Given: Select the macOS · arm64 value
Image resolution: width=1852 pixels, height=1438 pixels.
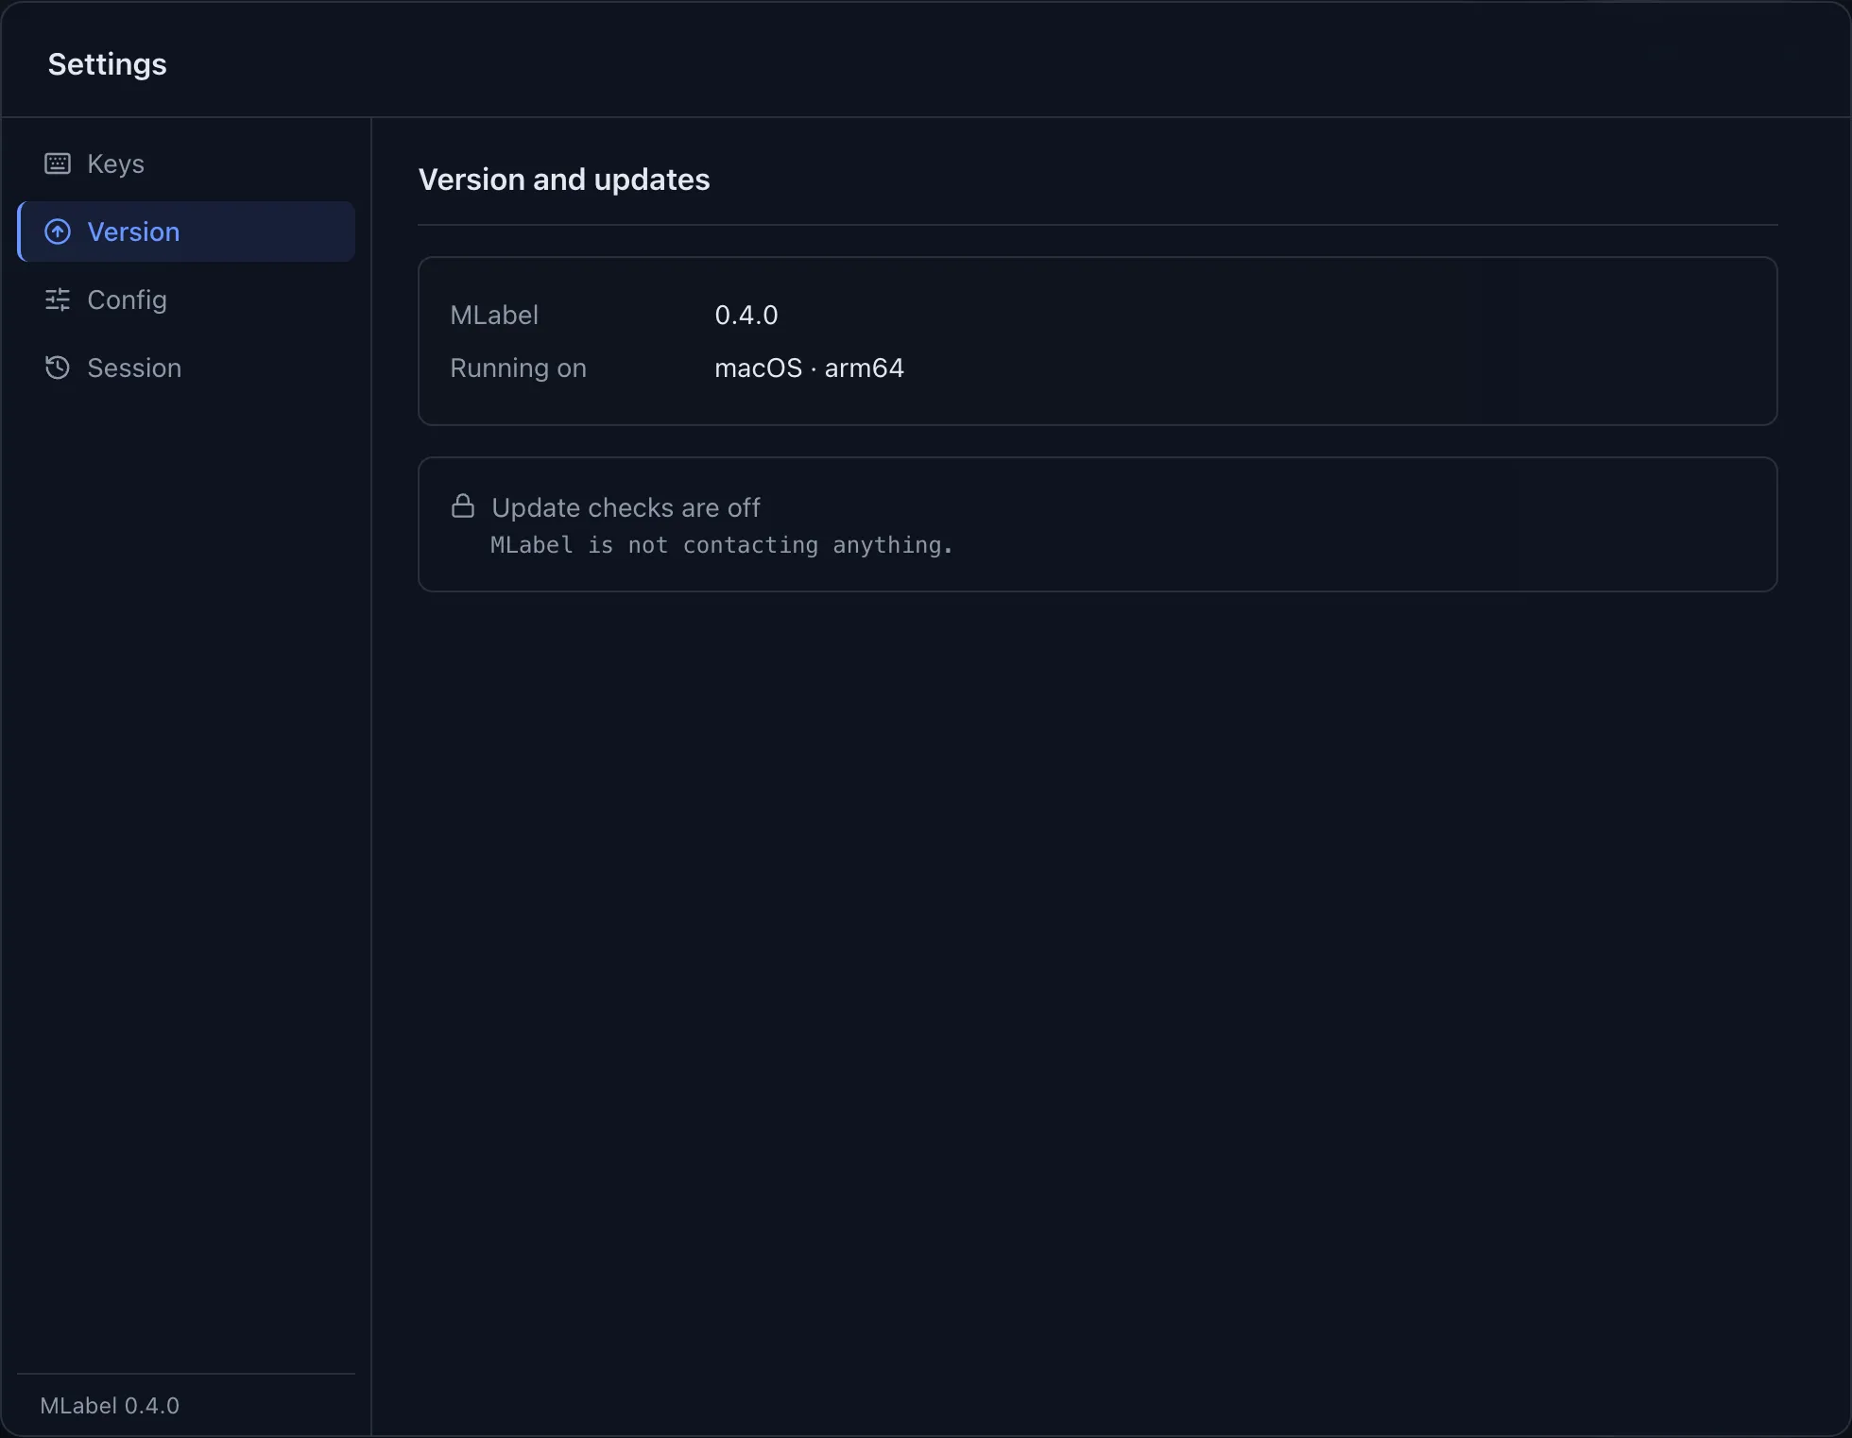Looking at the screenshot, I should [809, 368].
